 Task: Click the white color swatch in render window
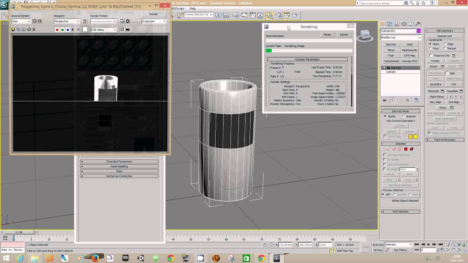(x=85, y=30)
